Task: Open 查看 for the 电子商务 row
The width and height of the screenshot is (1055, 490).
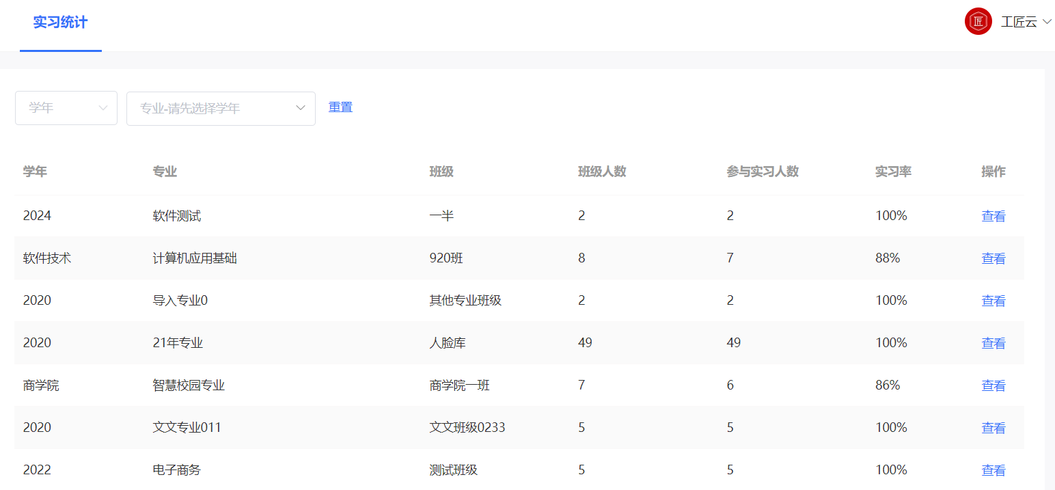Action: 993,469
